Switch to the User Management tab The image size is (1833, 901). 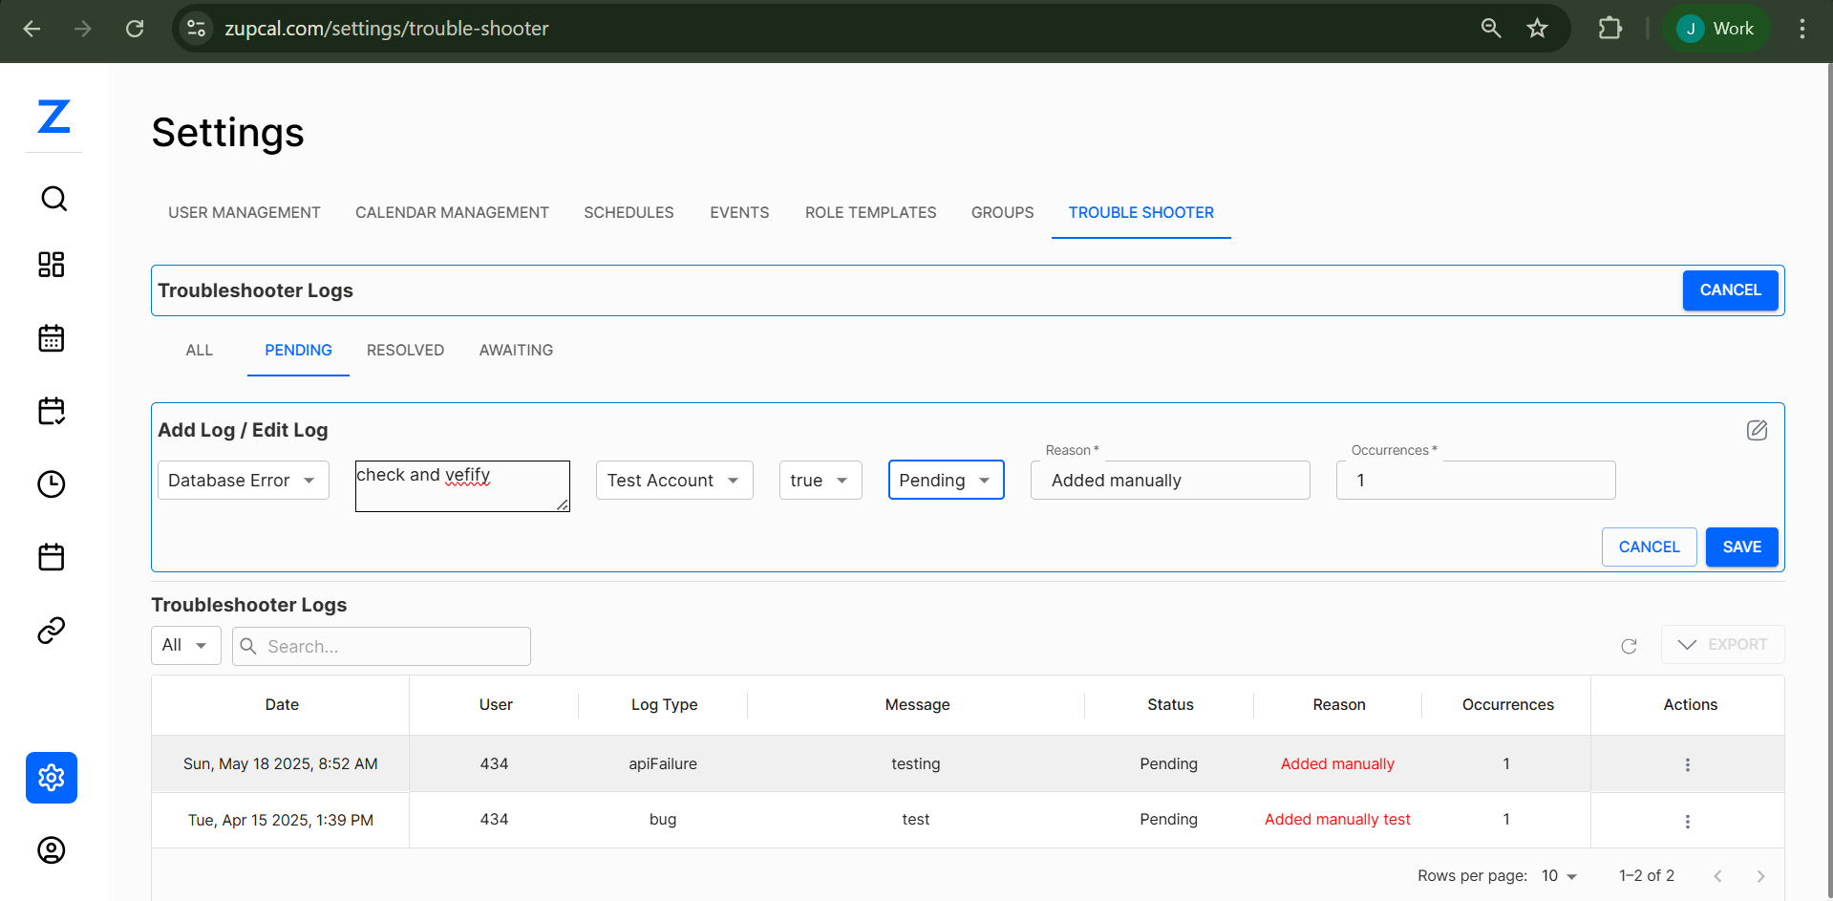[245, 213]
